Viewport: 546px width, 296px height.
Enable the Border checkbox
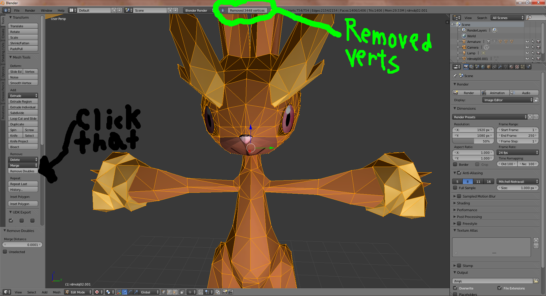(455, 164)
